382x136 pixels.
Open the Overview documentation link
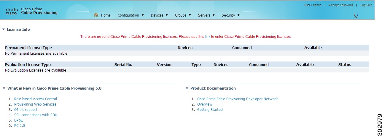pyautogui.click(x=205, y=104)
